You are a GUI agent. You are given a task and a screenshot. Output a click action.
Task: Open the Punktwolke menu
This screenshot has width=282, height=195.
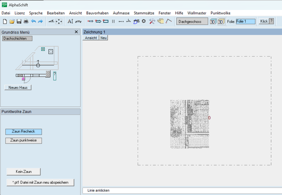coord(220,13)
